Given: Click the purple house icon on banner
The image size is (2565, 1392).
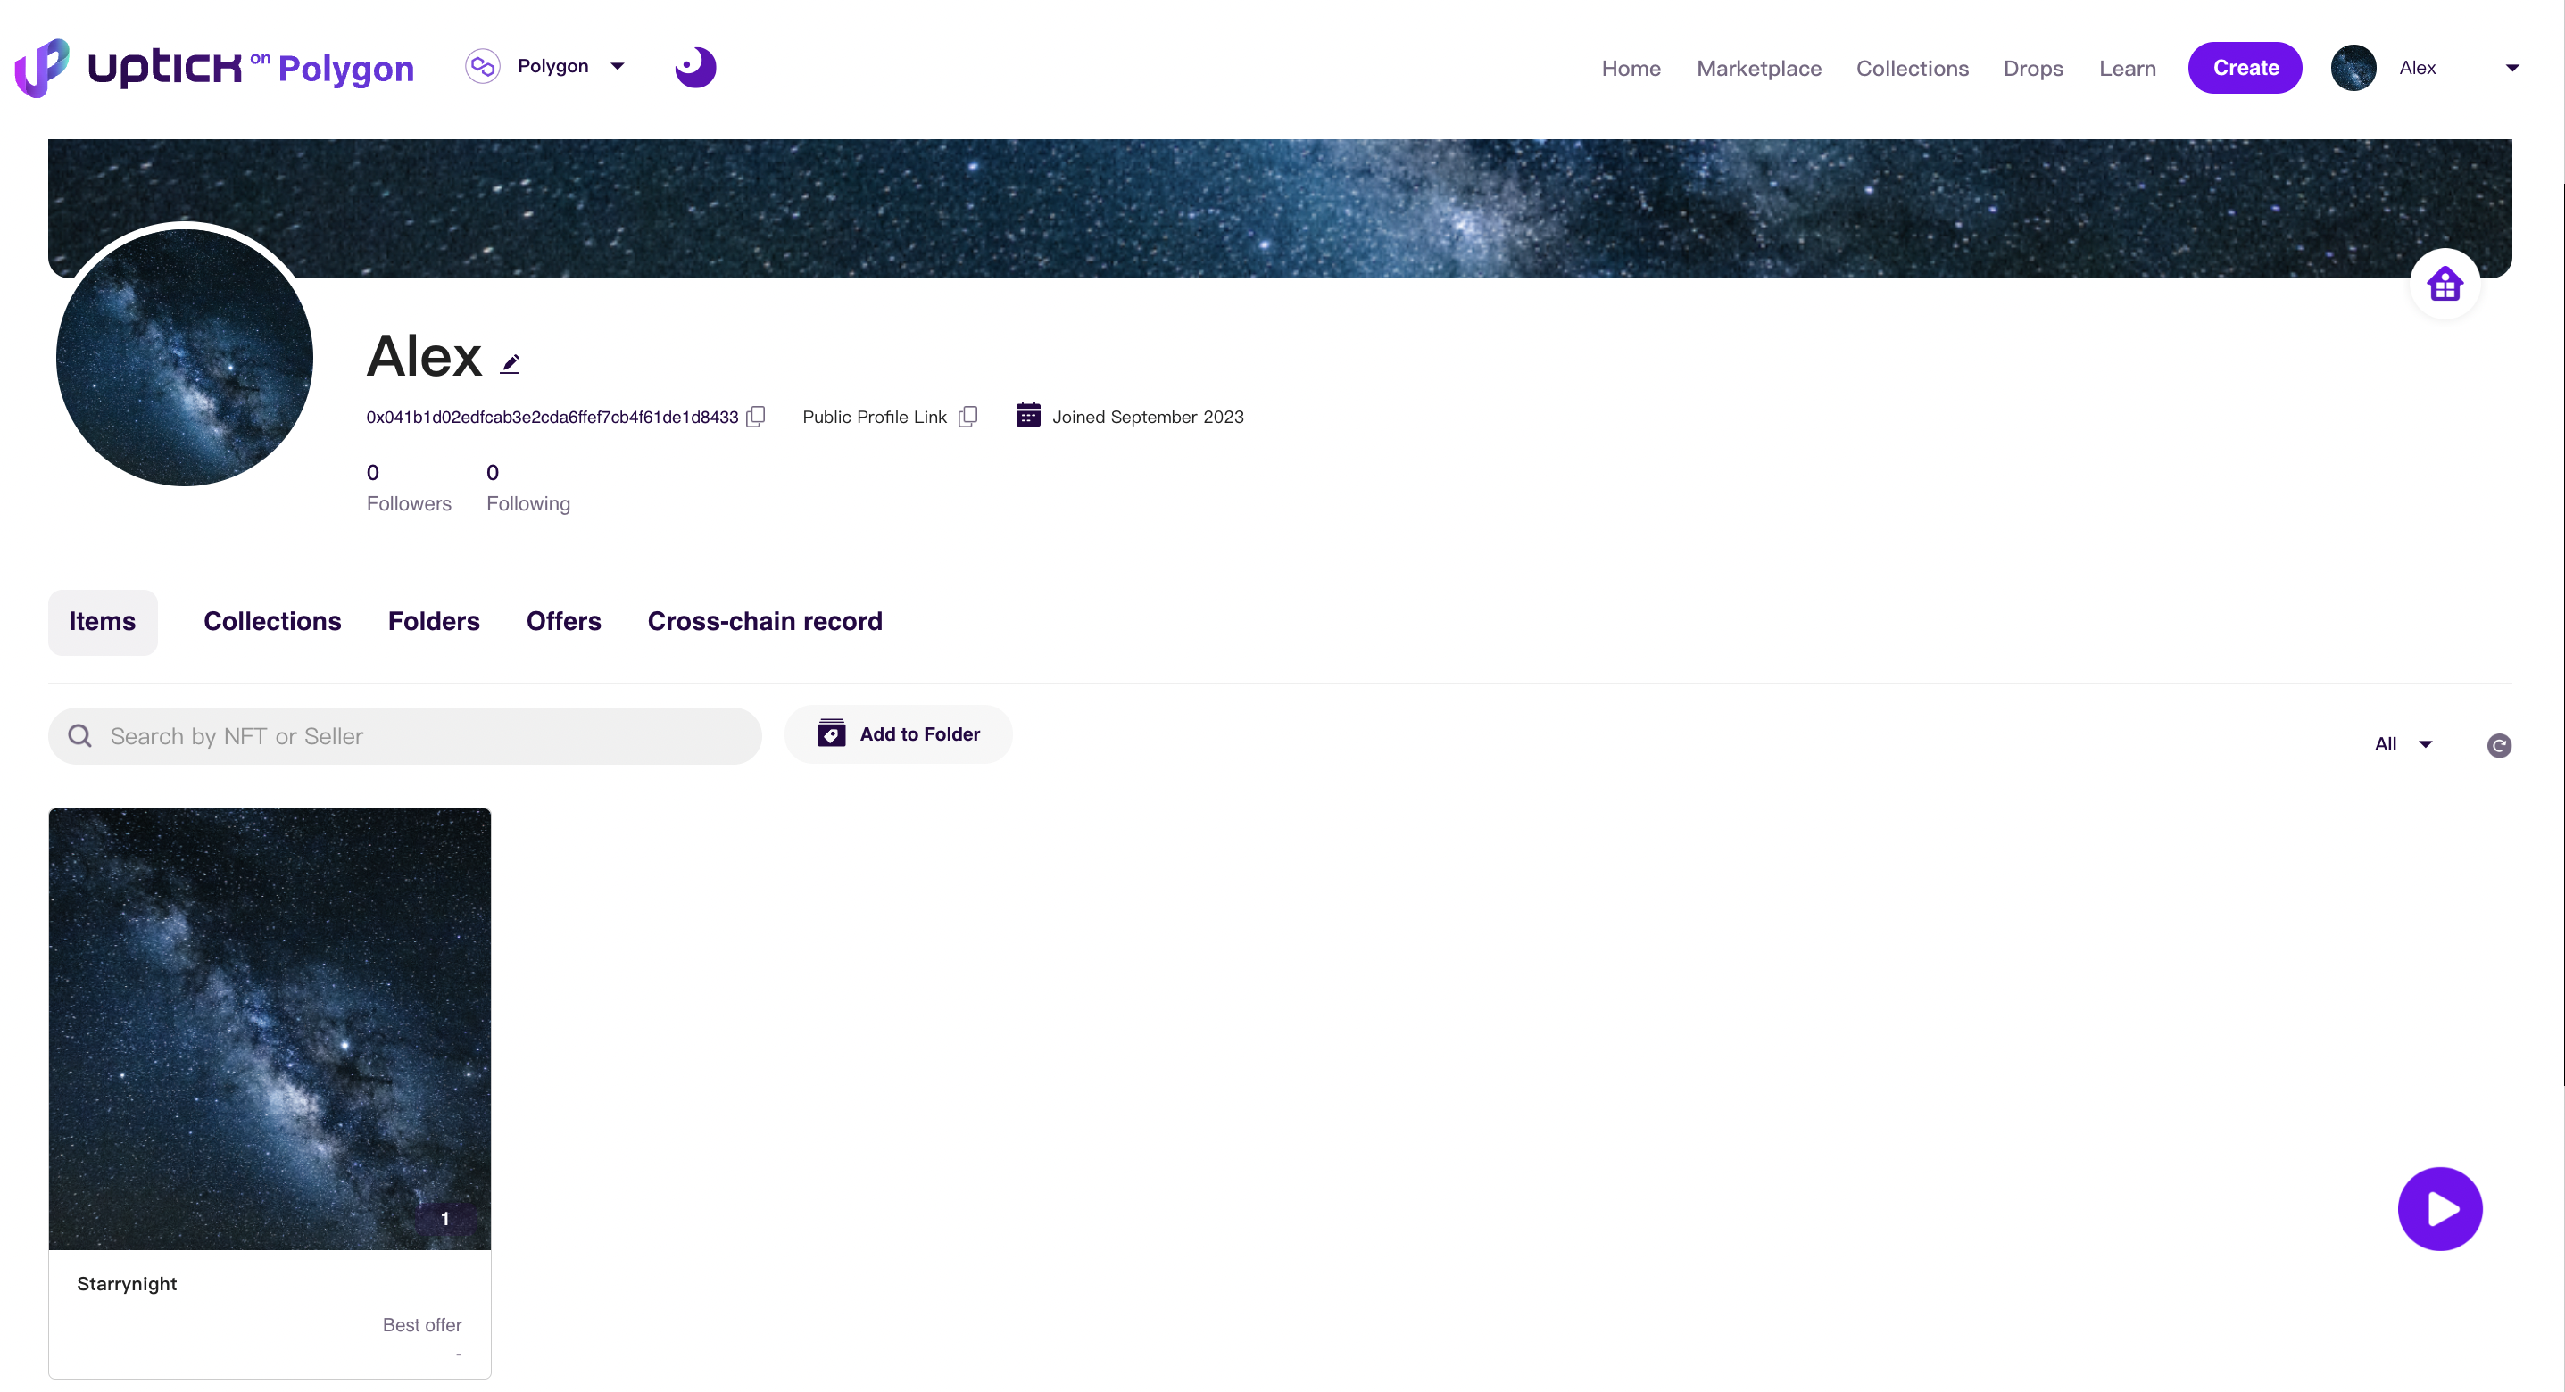Looking at the screenshot, I should pos(2445,285).
